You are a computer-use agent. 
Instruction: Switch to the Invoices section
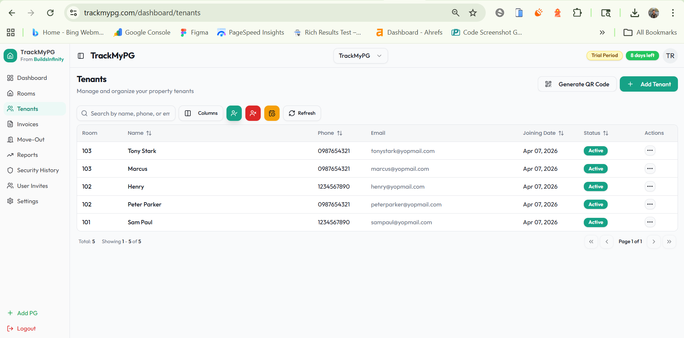tap(27, 124)
